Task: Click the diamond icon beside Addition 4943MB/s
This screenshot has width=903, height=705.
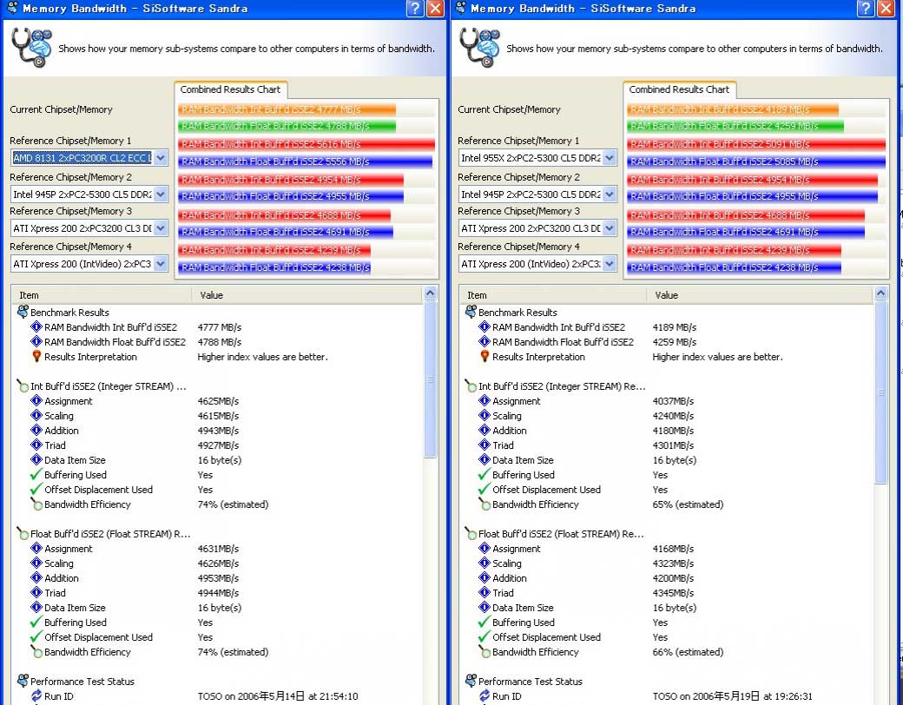Action: pyautogui.click(x=36, y=431)
